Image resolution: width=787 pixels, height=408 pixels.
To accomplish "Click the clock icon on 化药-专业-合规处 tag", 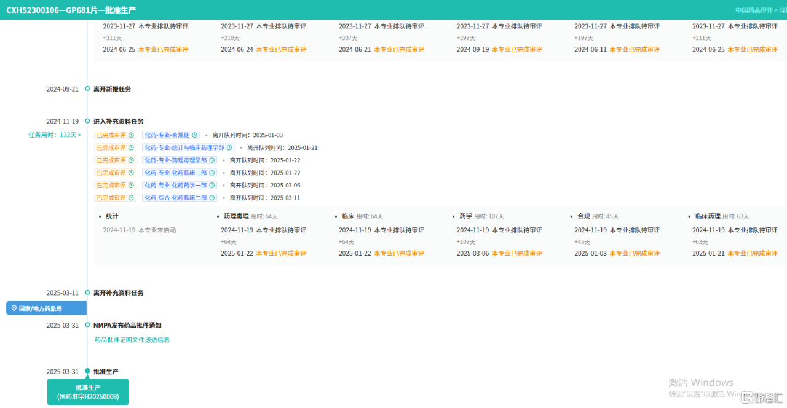I will pyautogui.click(x=194, y=135).
